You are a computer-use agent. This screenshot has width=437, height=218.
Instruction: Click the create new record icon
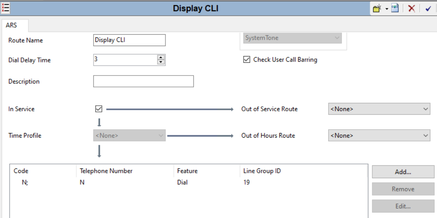(377, 9)
